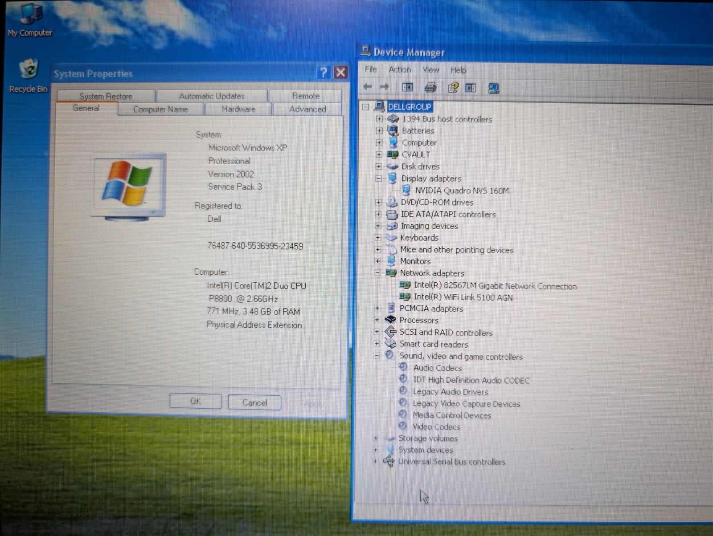Switch to General tab
713x536 pixels.
86,108
